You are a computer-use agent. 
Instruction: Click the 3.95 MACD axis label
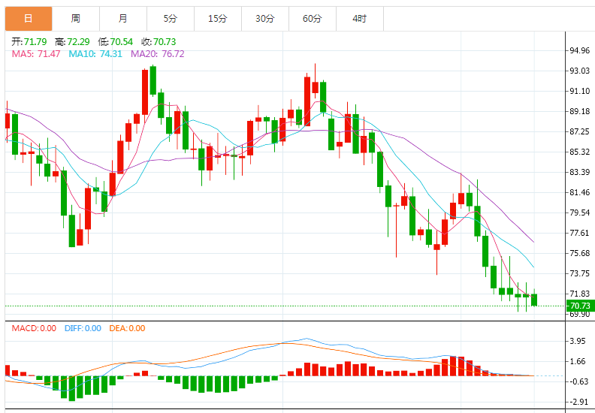point(578,341)
